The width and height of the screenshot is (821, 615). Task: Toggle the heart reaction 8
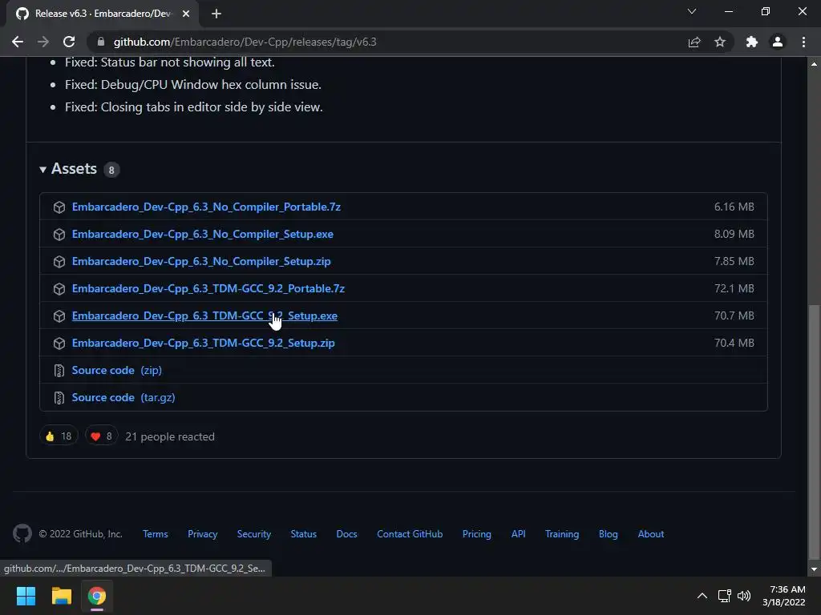102,436
